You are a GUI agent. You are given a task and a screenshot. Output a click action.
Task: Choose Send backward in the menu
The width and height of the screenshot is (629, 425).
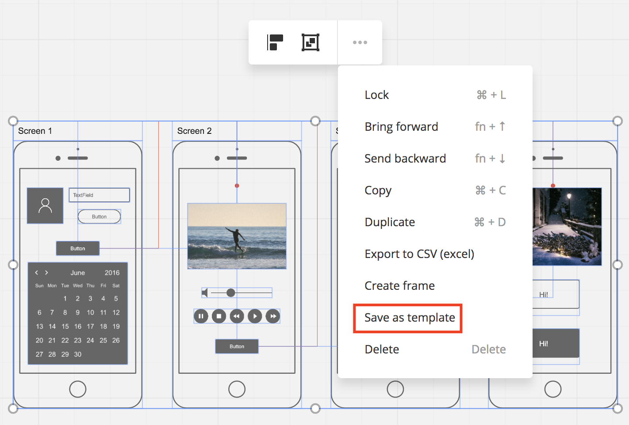405,159
